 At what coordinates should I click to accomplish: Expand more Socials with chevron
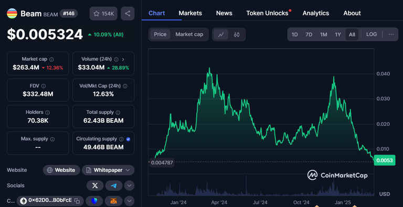click(x=129, y=186)
